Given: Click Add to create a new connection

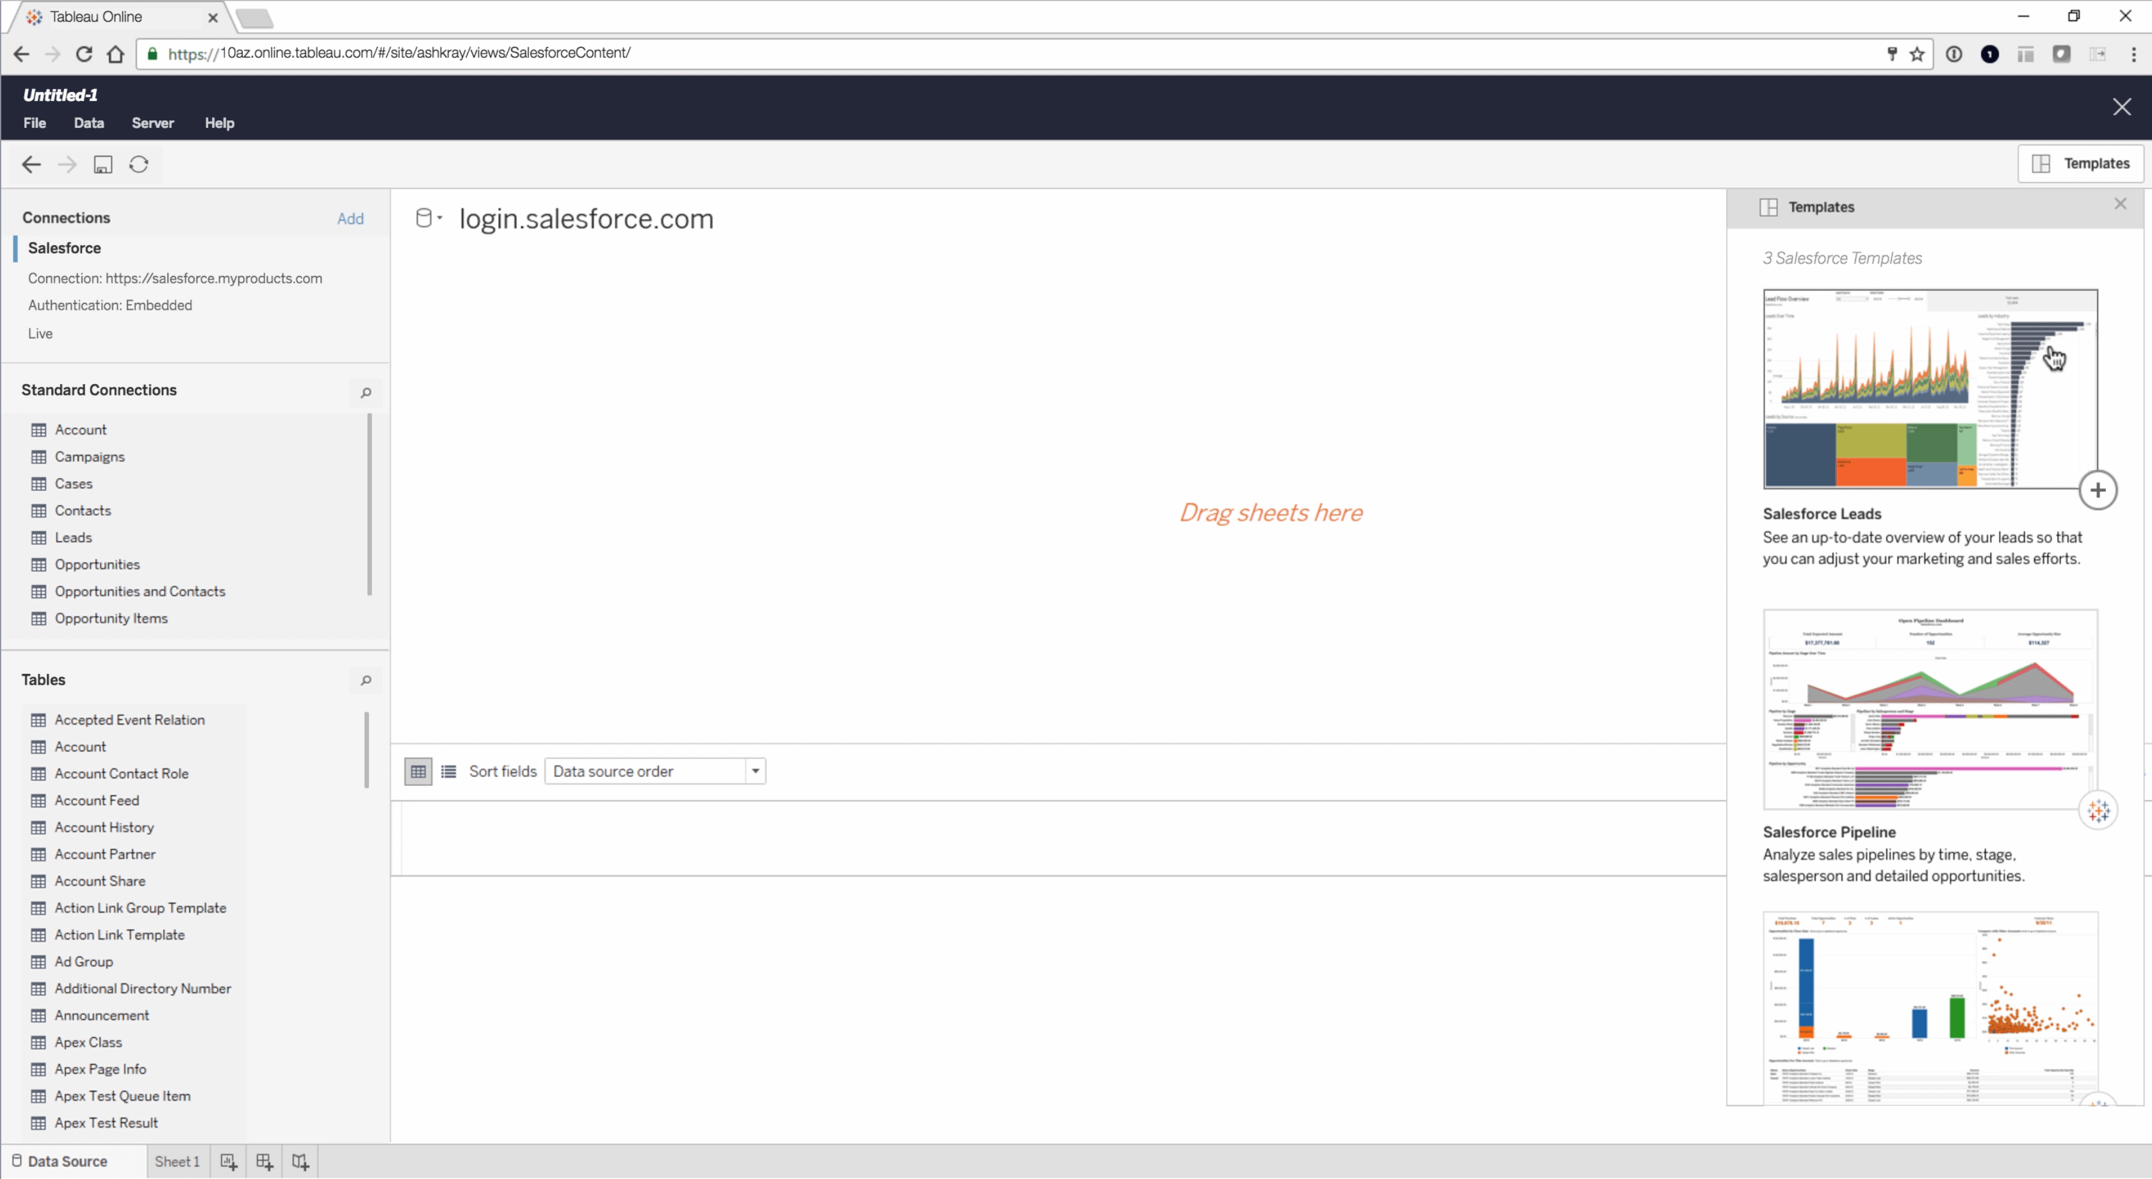Looking at the screenshot, I should pos(350,218).
